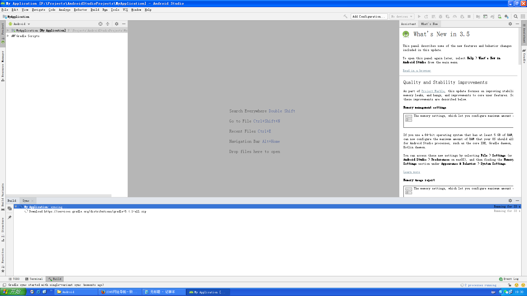Open the Project Marble link
Image resolution: width=527 pixels, height=296 pixels.
tap(433, 91)
